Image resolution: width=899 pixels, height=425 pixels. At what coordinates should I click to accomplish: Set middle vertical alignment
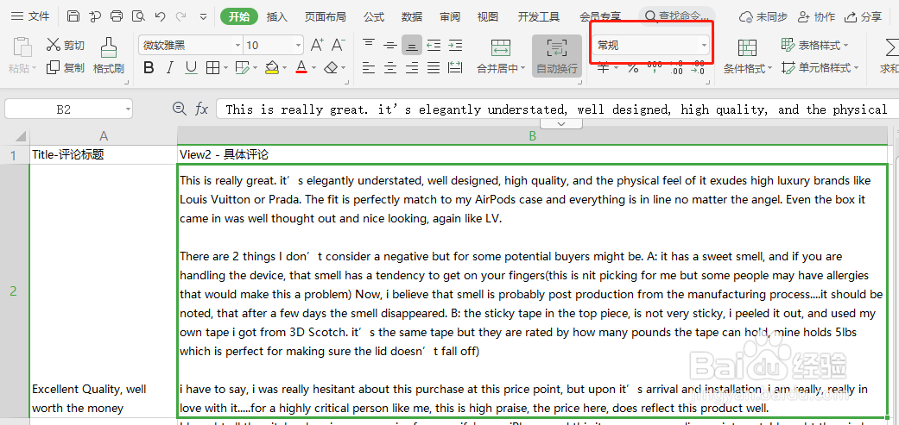[390, 45]
